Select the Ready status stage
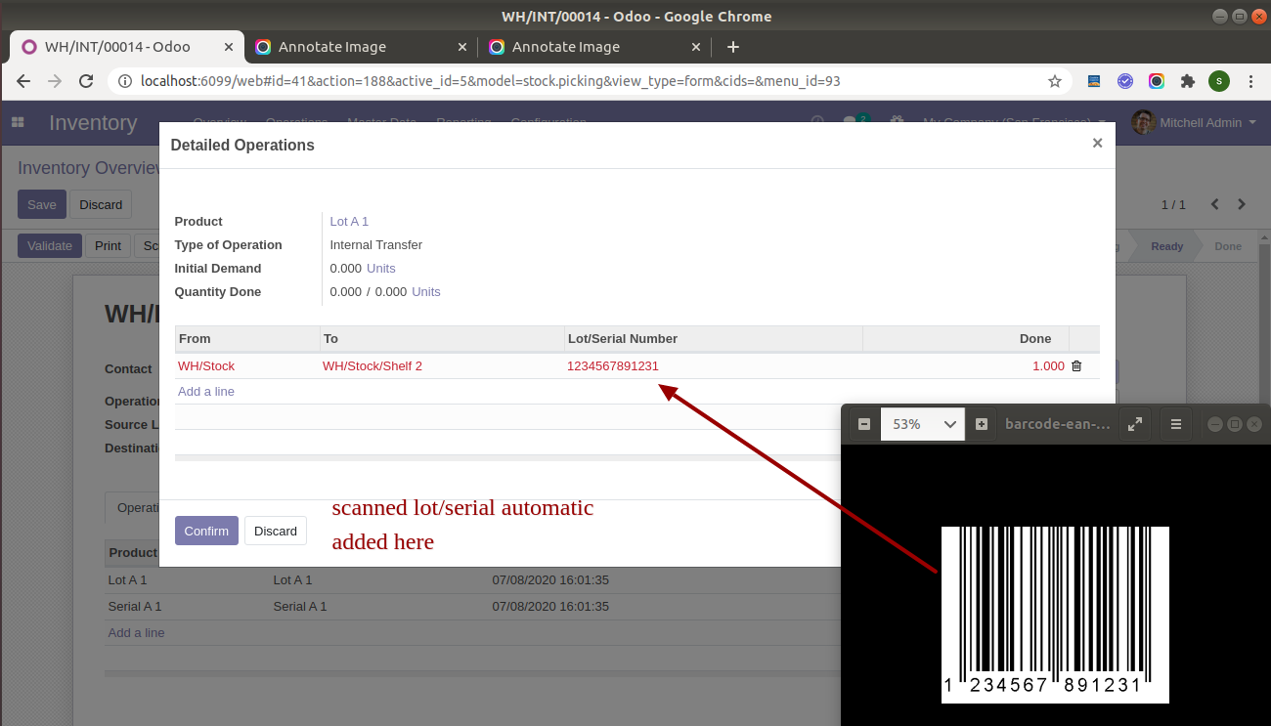The width and height of the screenshot is (1271, 726). point(1166,246)
